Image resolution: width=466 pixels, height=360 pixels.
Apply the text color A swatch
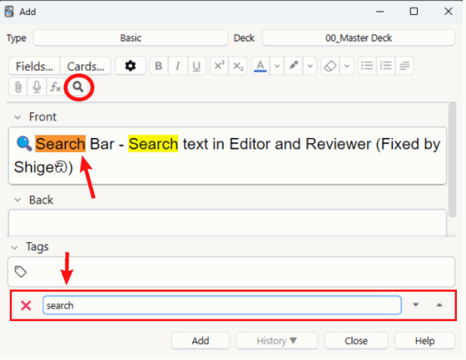point(260,66)
